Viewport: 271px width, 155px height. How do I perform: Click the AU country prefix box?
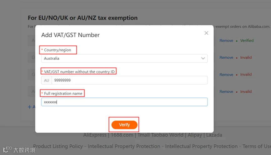point(46,80)
